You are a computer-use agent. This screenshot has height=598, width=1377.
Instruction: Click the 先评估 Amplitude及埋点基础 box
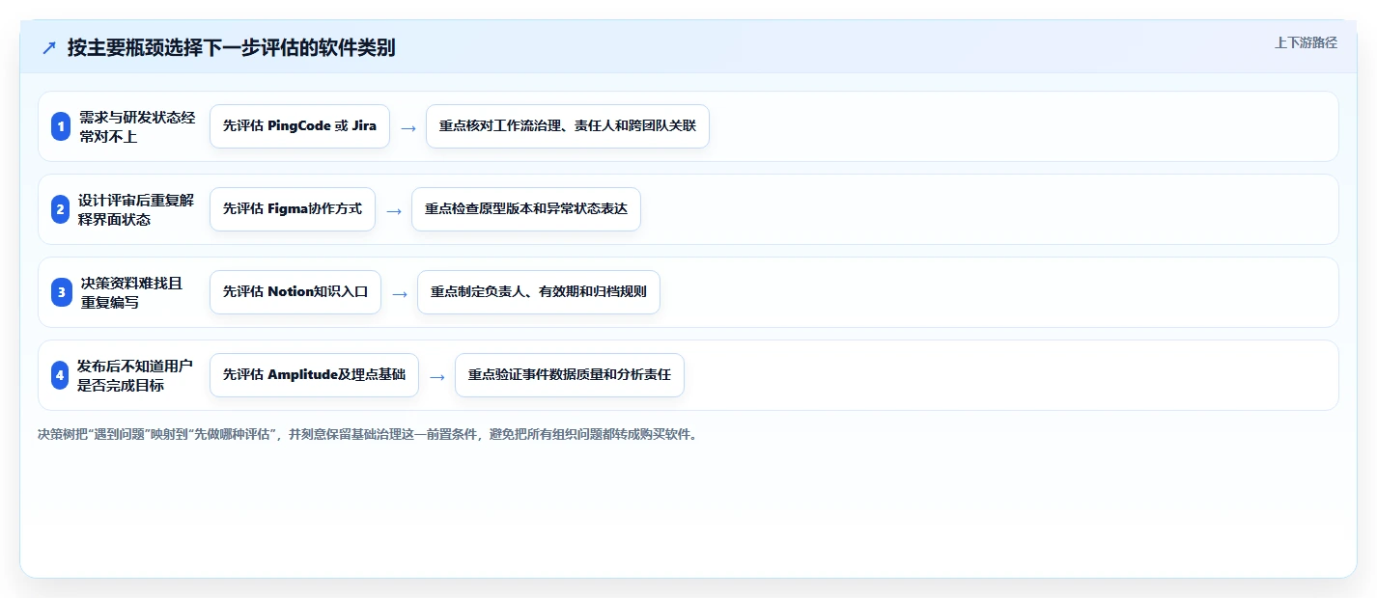tap(314, 375)
